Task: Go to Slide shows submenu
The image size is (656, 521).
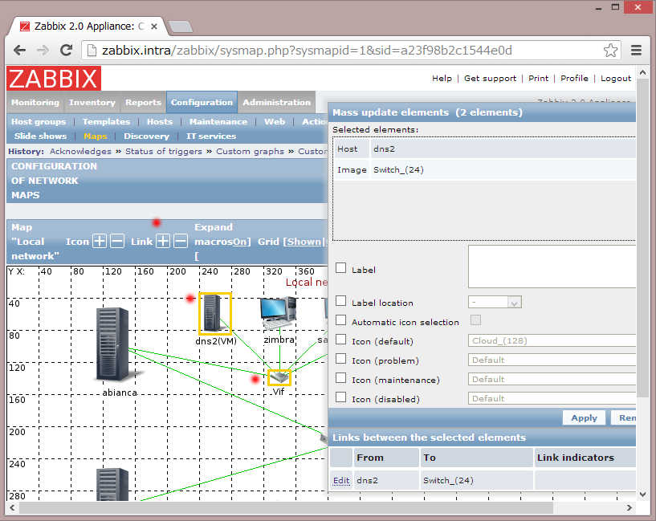Action: (40, 136)
